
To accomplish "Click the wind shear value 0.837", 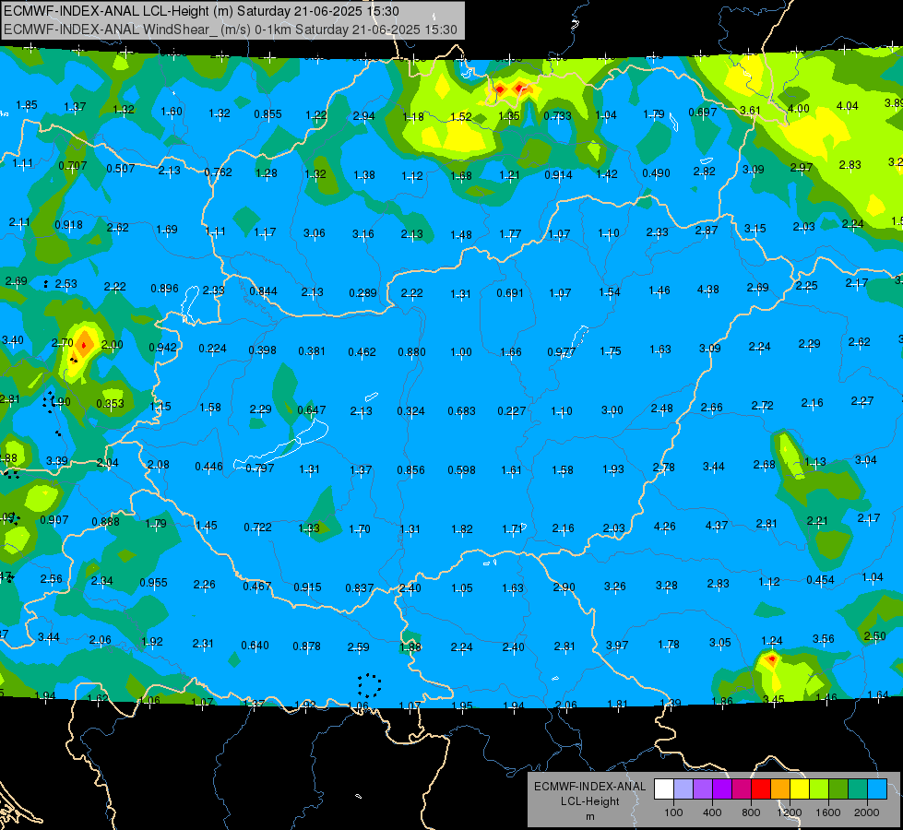I will [360, 587].
